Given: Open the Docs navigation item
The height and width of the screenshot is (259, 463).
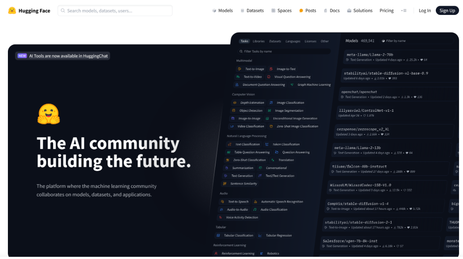Looking at the screenshot, I should coord(332,11).
